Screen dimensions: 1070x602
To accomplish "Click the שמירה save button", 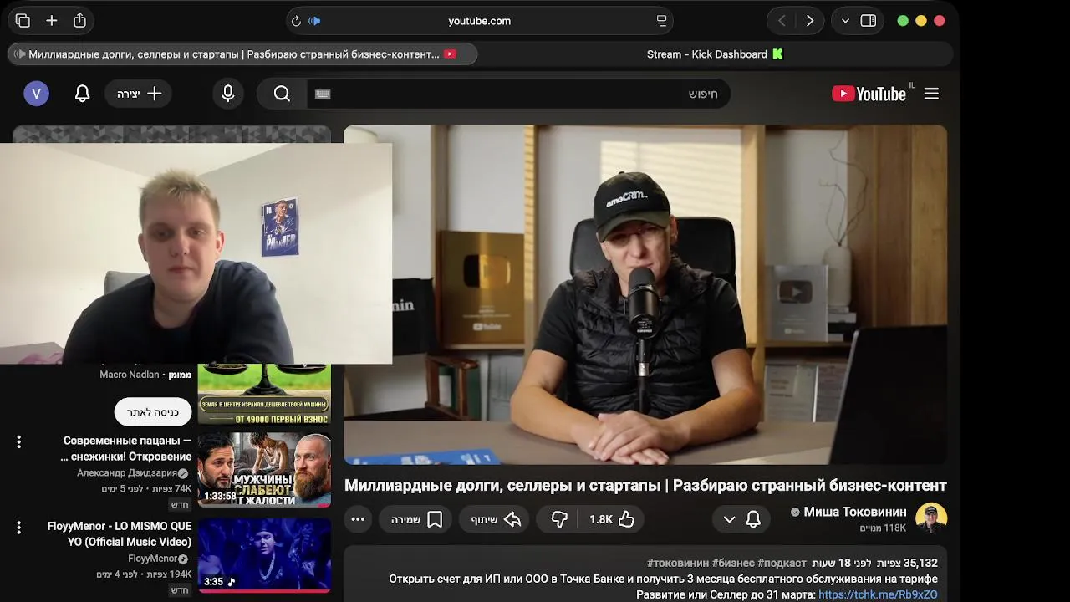I will [415, 519].
